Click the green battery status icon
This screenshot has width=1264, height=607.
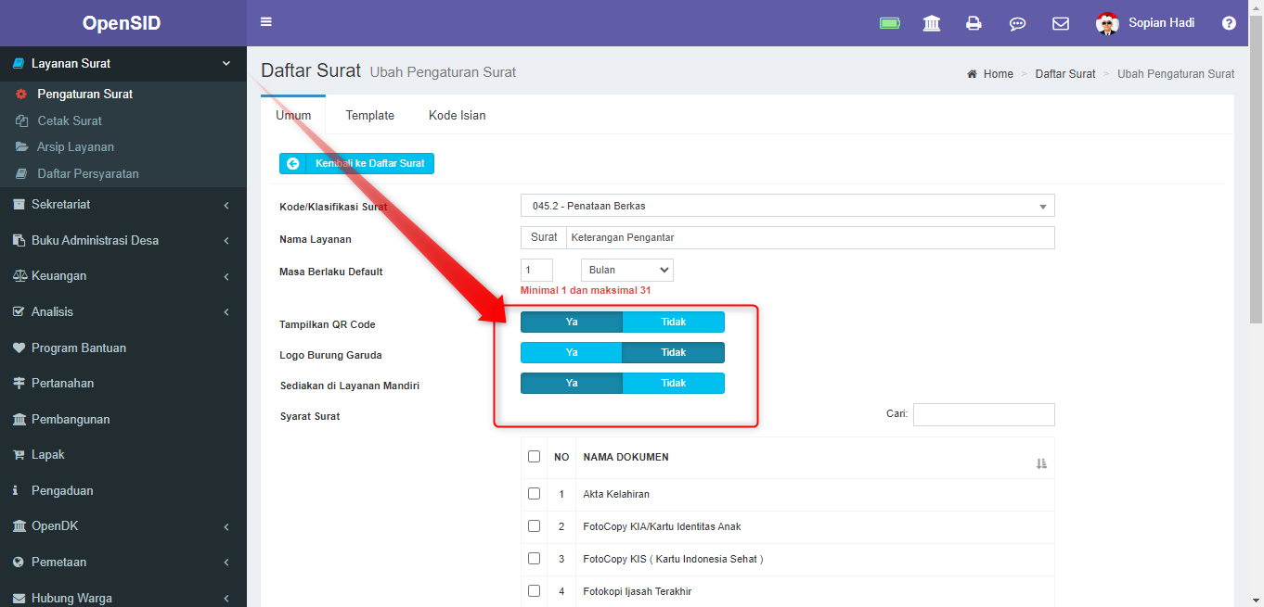889,21
